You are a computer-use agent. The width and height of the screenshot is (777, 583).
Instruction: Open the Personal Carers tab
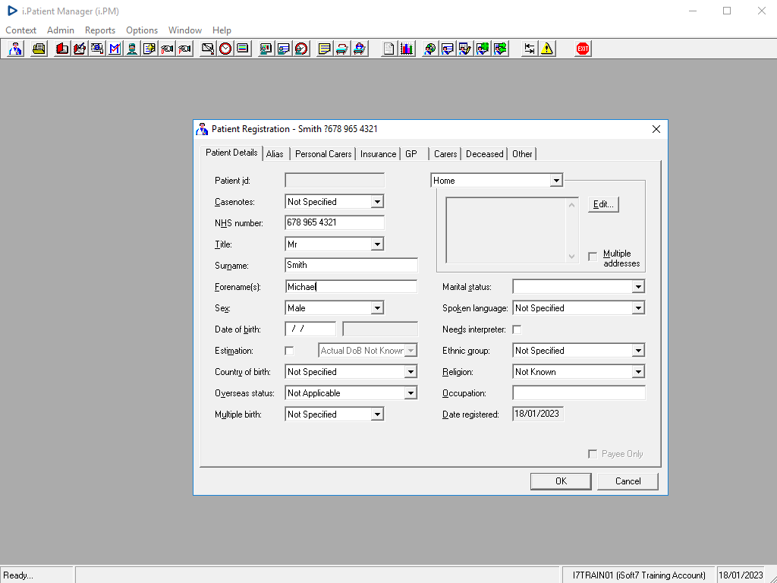323,154
